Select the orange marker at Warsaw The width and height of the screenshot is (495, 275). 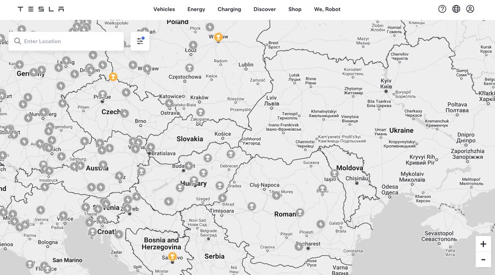(x=218, y=37)
